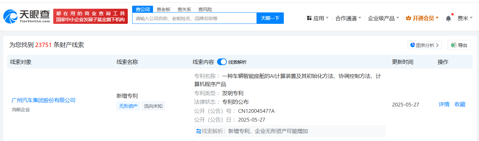The image size is (479, 141).
Task: Expand the 企业级产品 dropdown
Action: tap(384, 18)
